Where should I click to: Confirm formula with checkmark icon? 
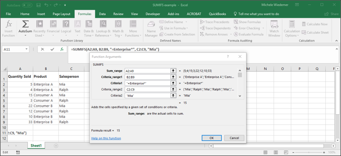point(52,49)
